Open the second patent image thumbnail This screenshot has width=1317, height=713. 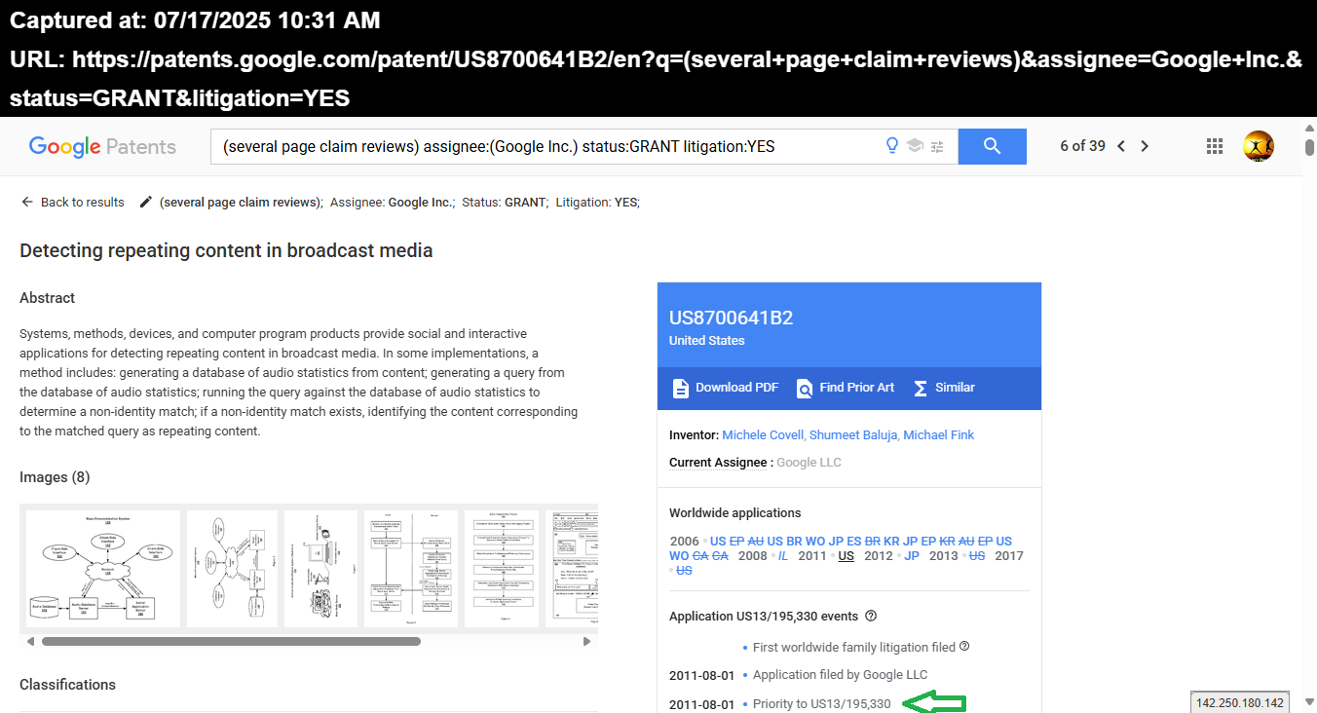[232, 569]
